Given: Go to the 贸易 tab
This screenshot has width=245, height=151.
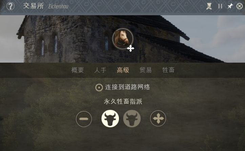Looking at the screenshot, I should (146, 70).
